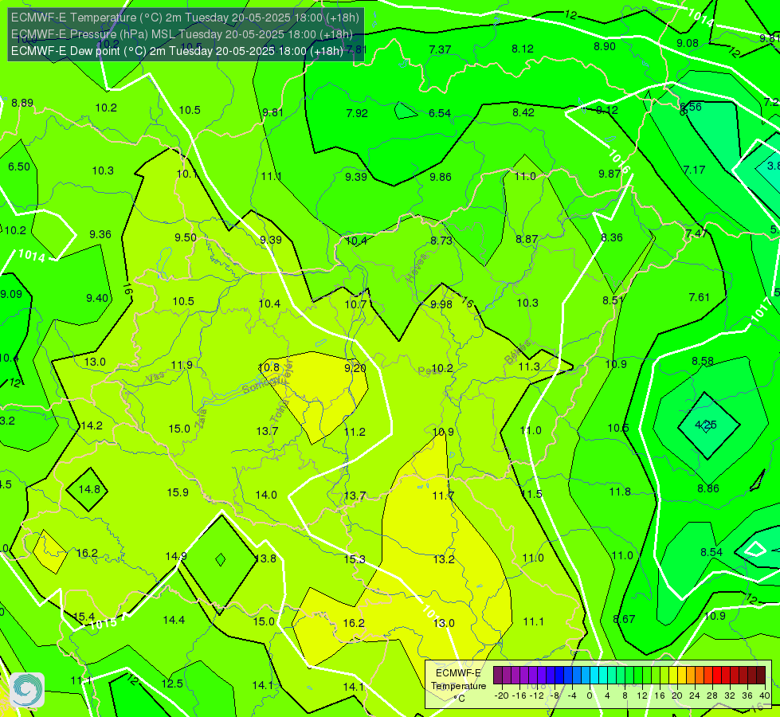Click the 14.2 temperature value

tap(92, 425)
